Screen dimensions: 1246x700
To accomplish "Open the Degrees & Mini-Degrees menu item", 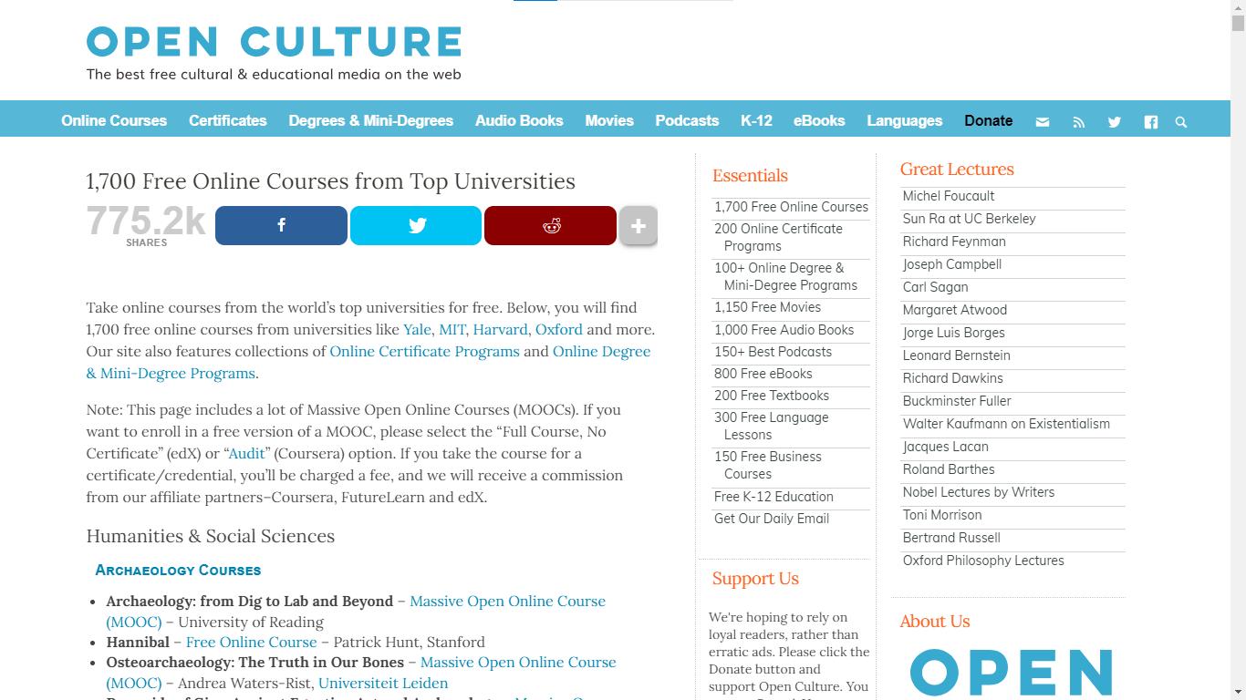I will click(371, 120).
